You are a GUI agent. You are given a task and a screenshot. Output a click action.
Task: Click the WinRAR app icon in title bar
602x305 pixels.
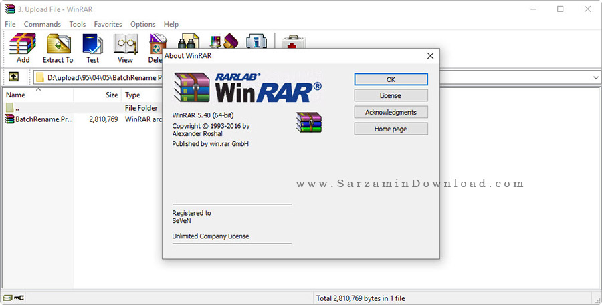coord(10,9)
